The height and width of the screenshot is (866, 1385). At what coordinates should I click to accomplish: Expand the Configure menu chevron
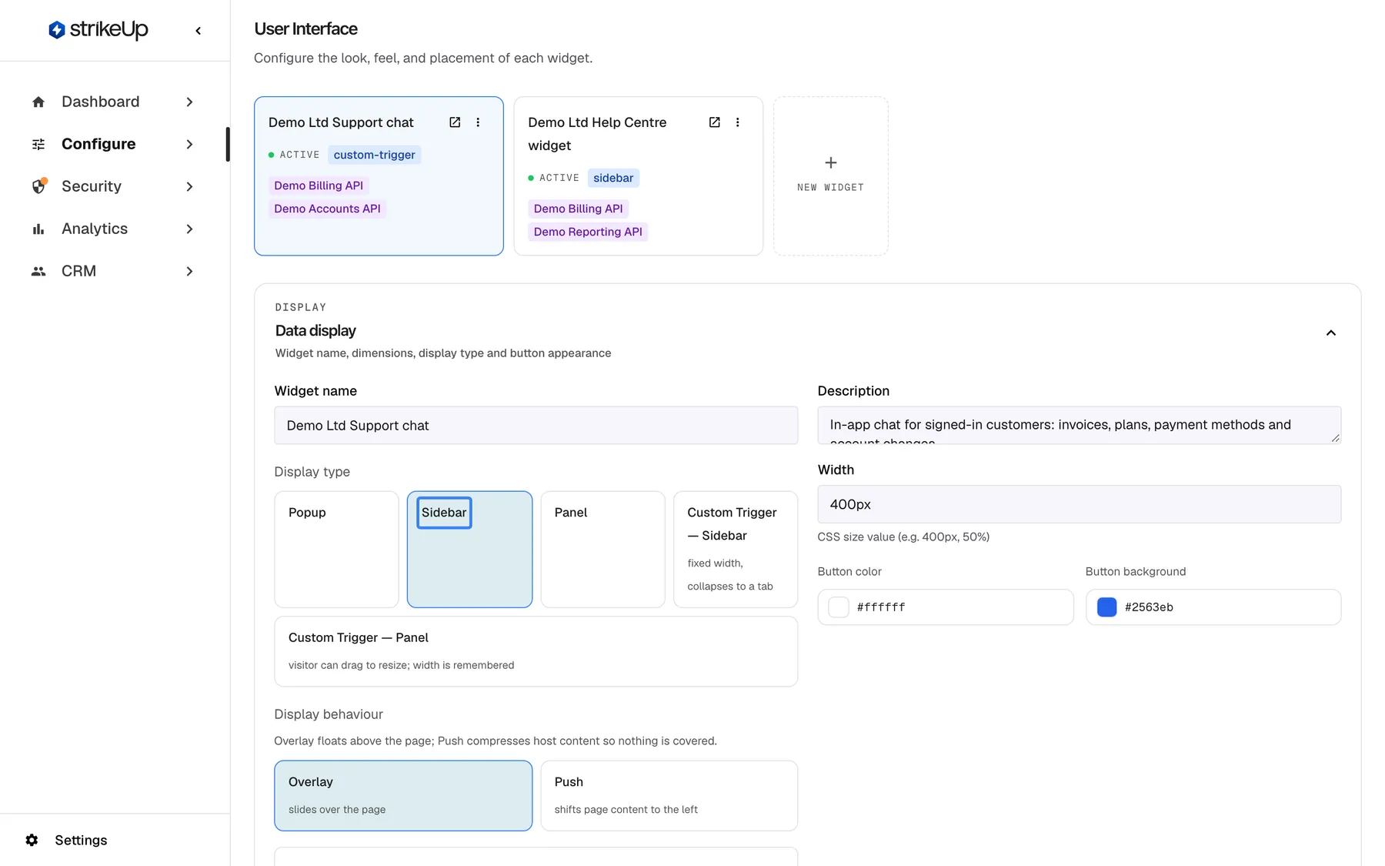click(189, 144)
